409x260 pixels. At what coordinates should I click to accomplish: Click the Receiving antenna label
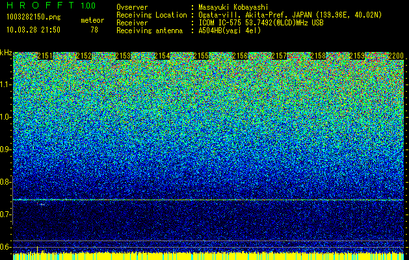[150, 31]
